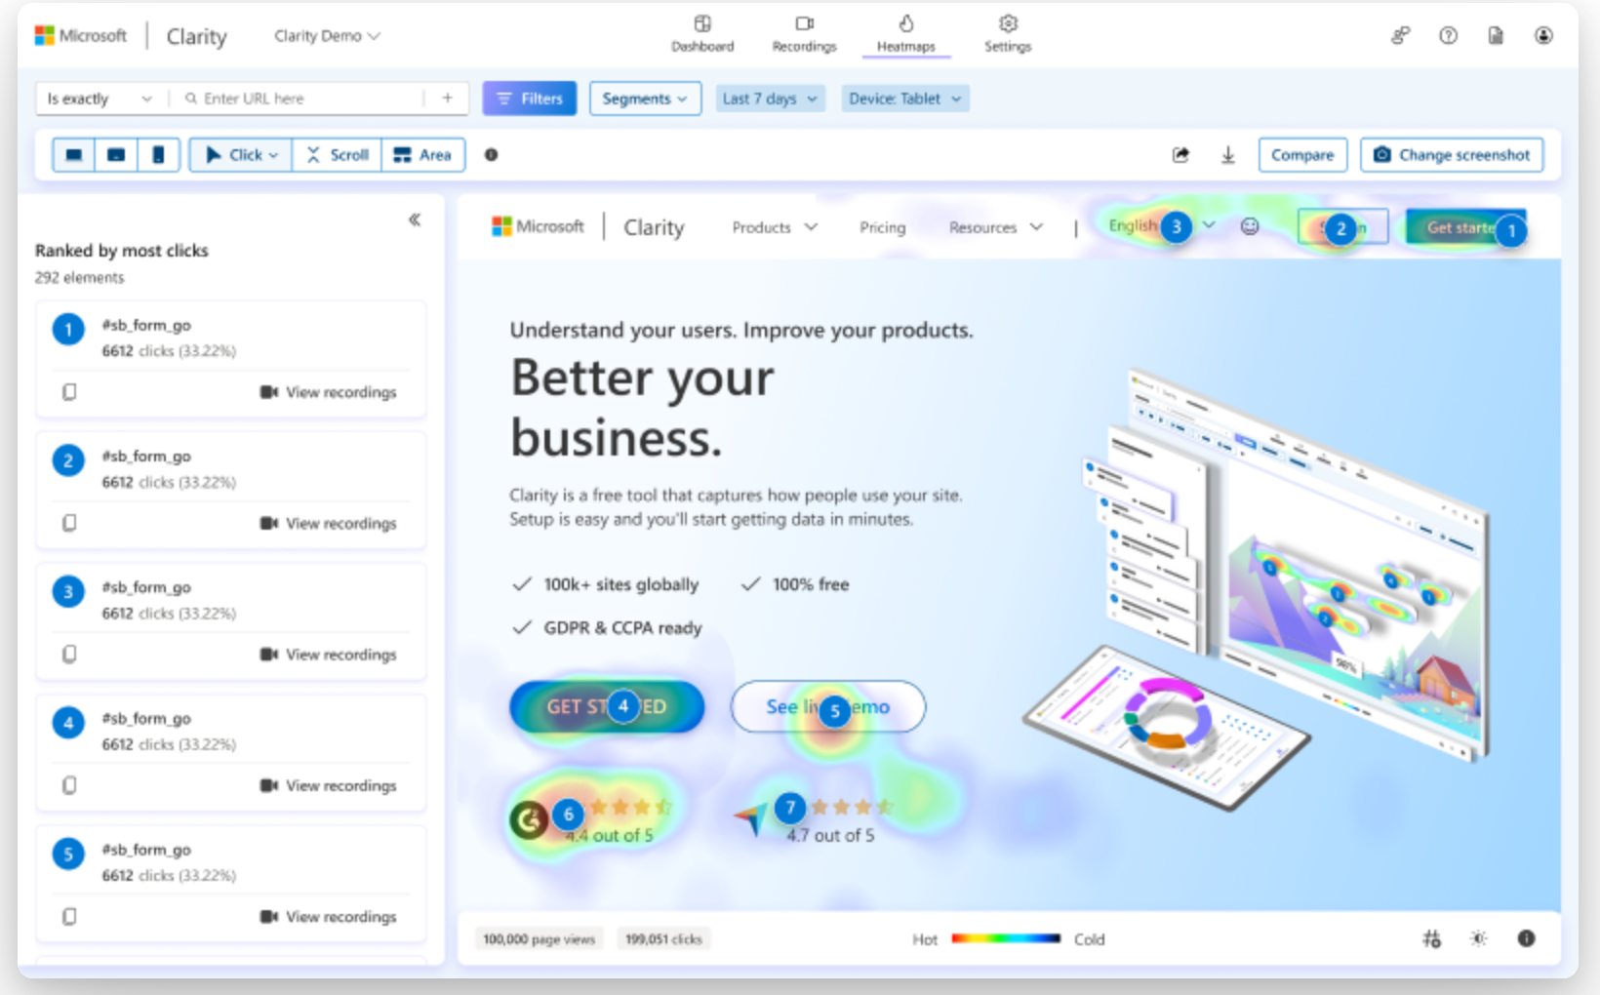View recordings for ranked element 4
This screenshot has width=1600, height=995.
[x=329, y=785]
